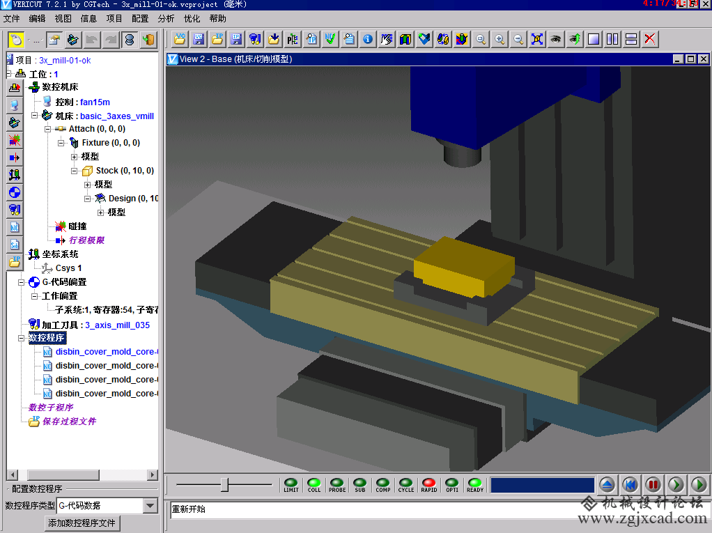This screenshot has height=533, width=712.
Task: Open the 项目 menu
Action: (x=114, y=19)
